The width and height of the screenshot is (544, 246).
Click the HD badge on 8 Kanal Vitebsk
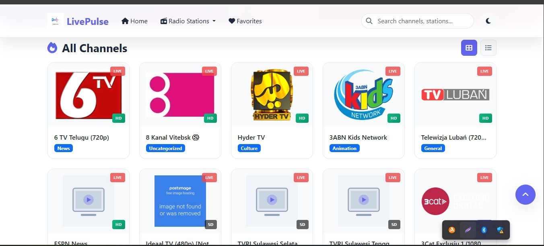tap(210, 118)
